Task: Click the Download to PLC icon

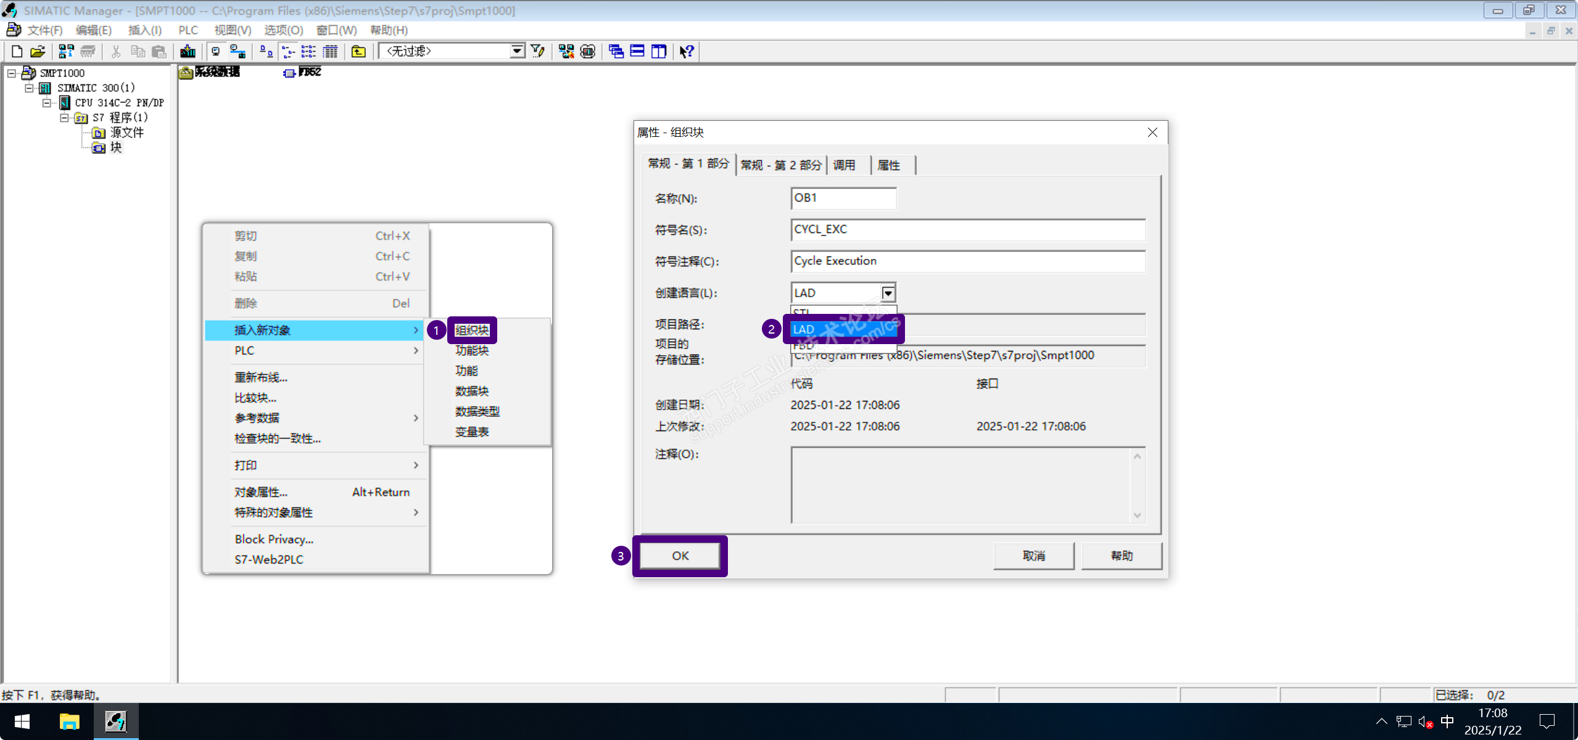Action: tap(188, 52)
